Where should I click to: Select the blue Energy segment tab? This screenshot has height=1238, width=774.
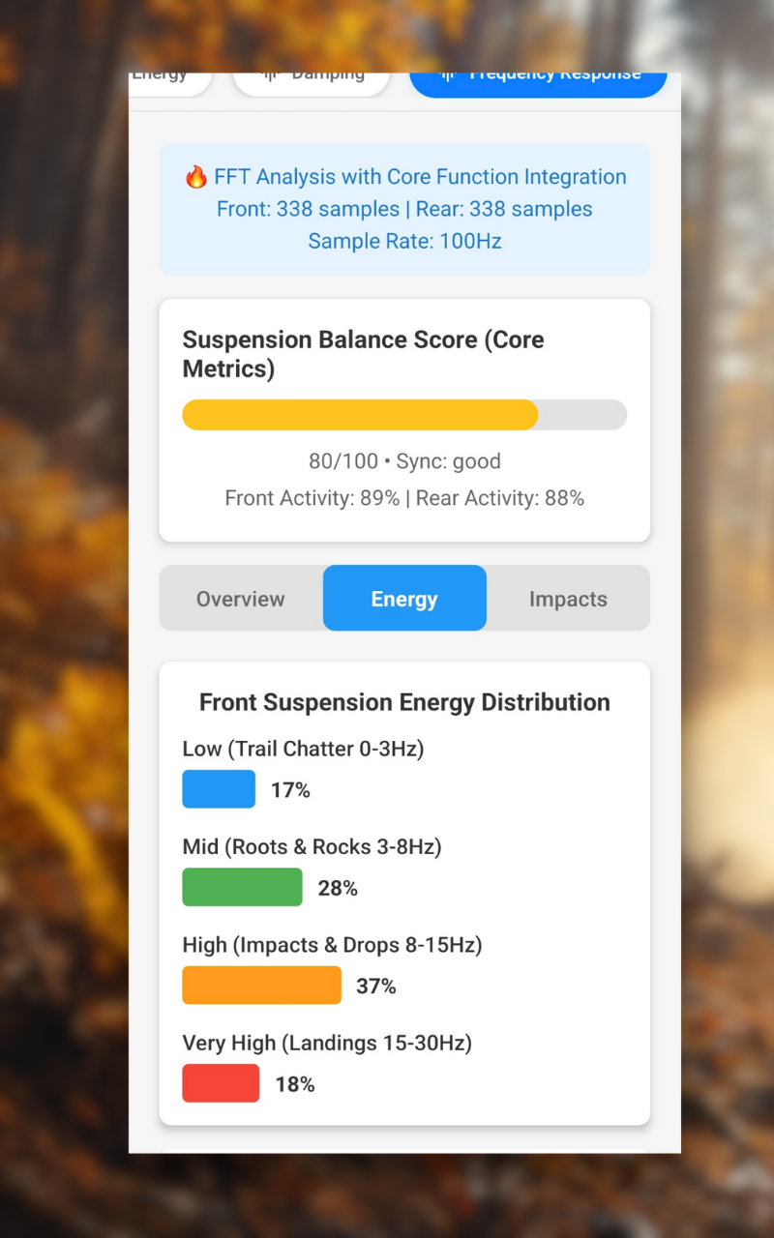click(x=404, y=599)
